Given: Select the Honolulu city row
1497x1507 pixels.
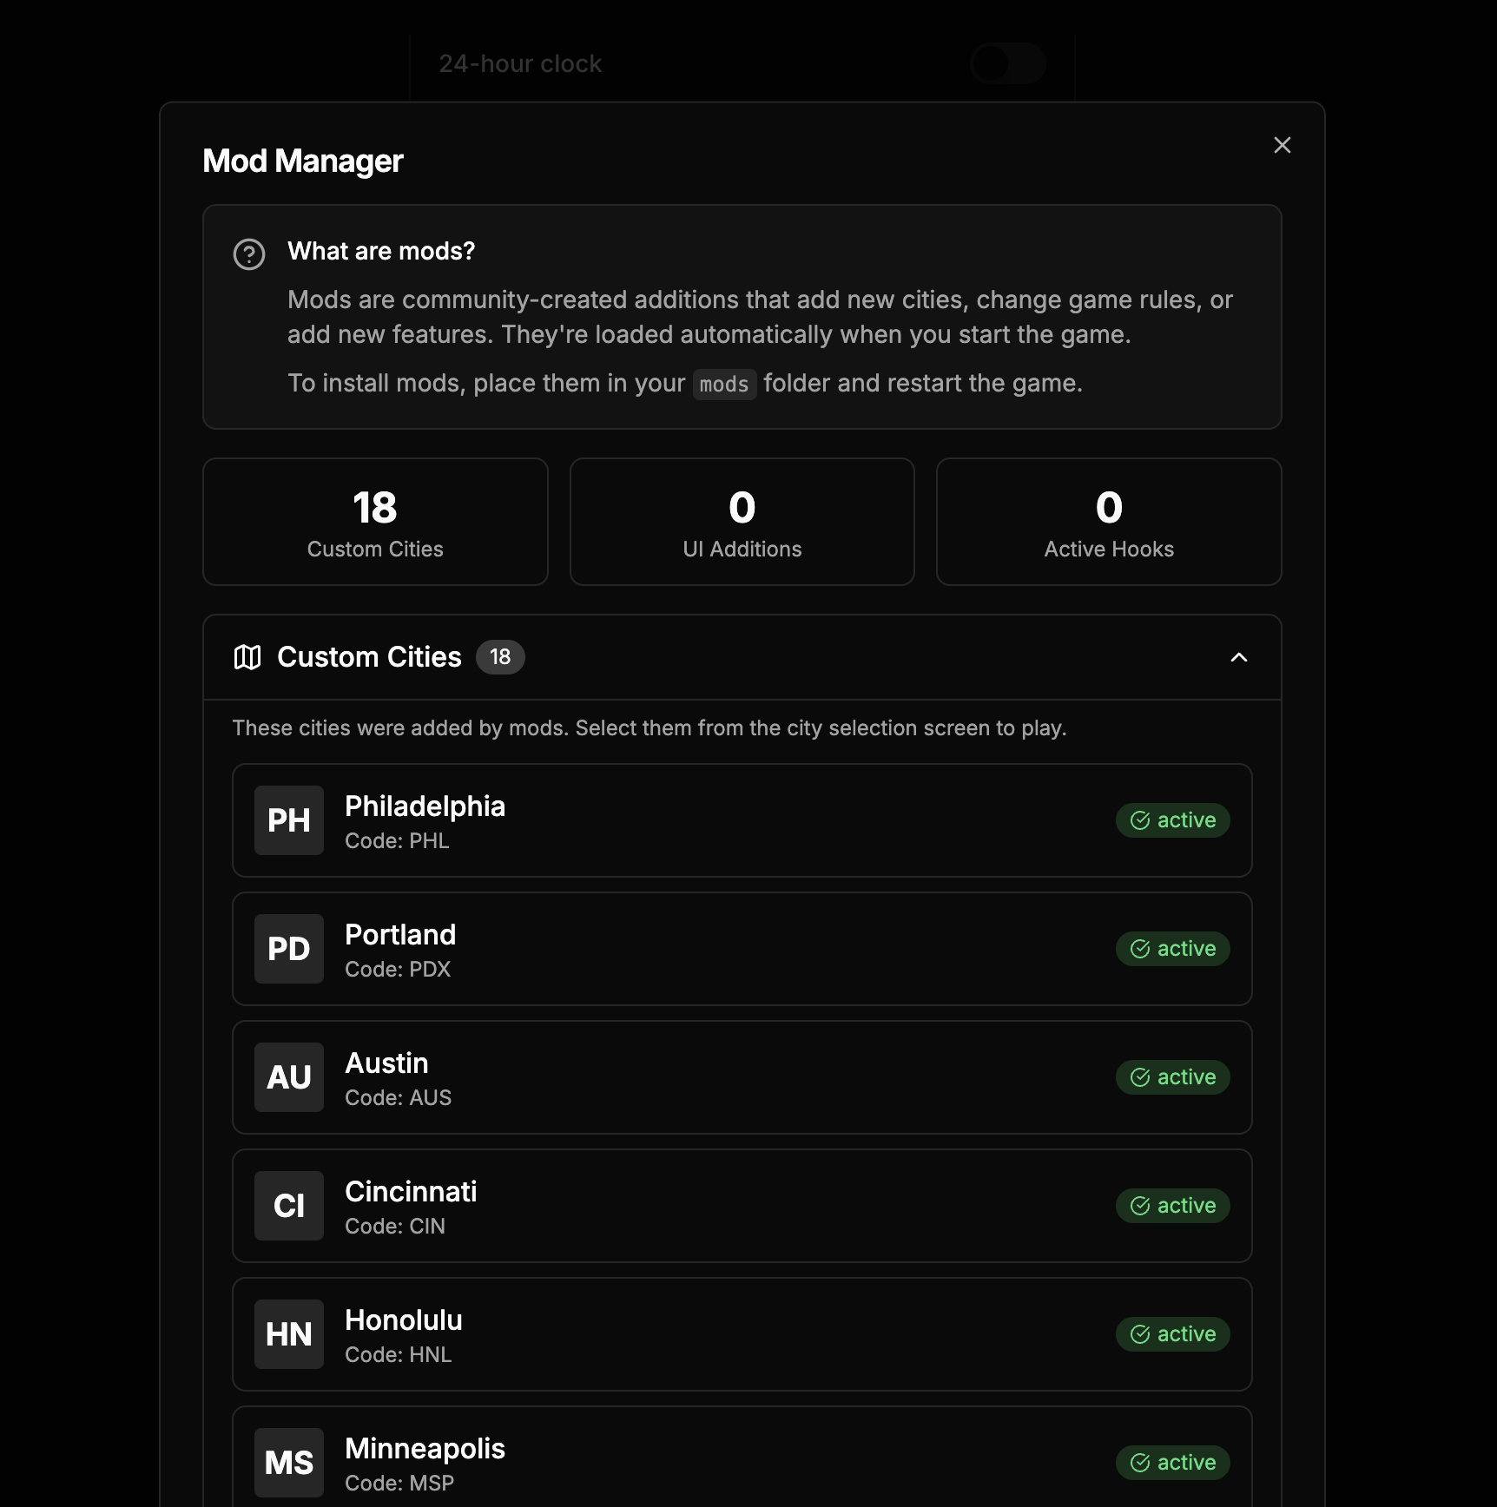Looking at the screenshot, I should [742, 1334].
